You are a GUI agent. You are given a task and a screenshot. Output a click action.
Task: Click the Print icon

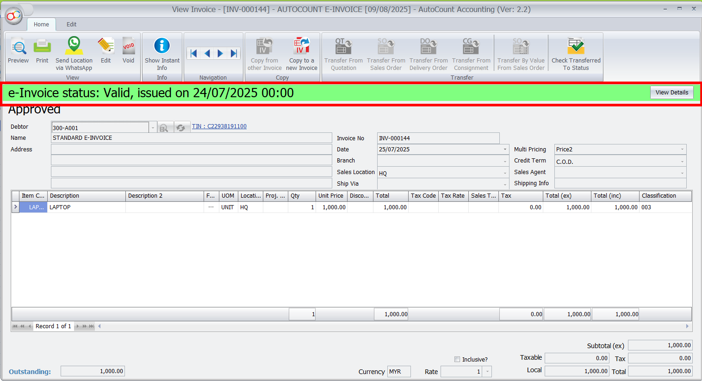tap(42, 51)
